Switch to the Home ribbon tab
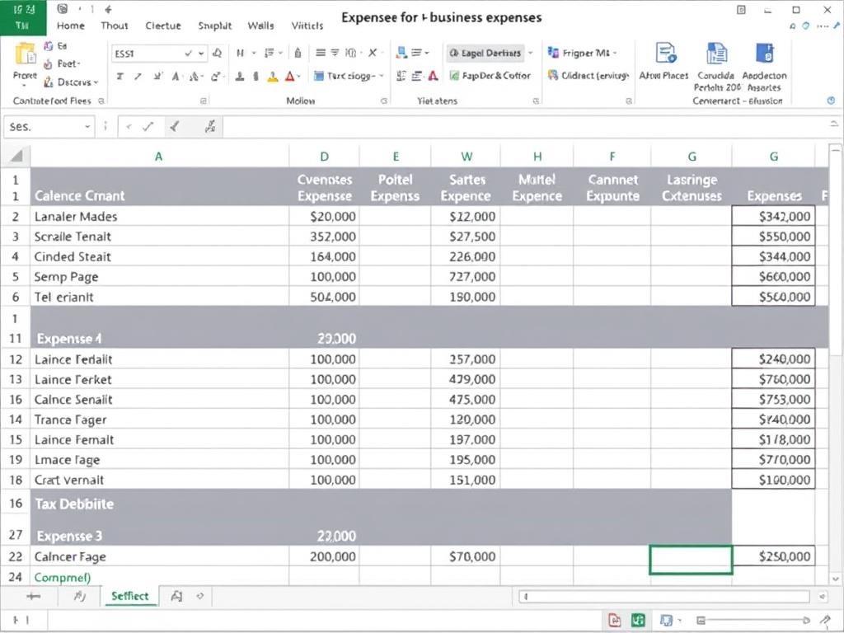The width and height of the screenshot is (844, 633). point(70,26)
